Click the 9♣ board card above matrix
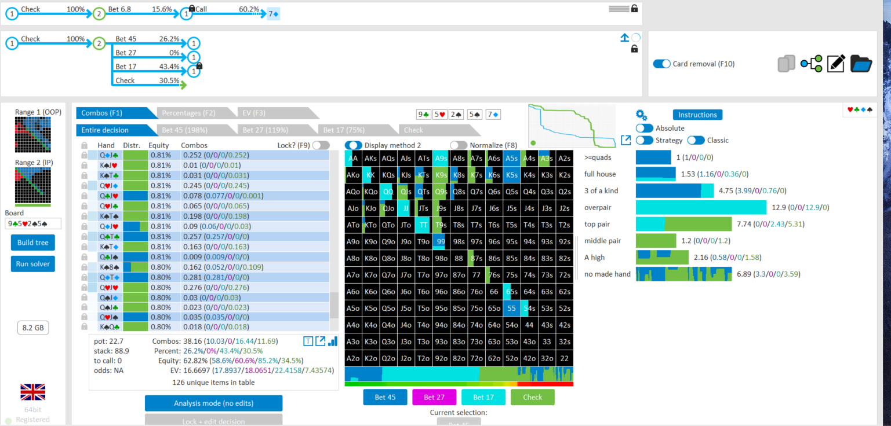Image resolution: width=891 pixels, height=426 pixels. click(424, 115)
